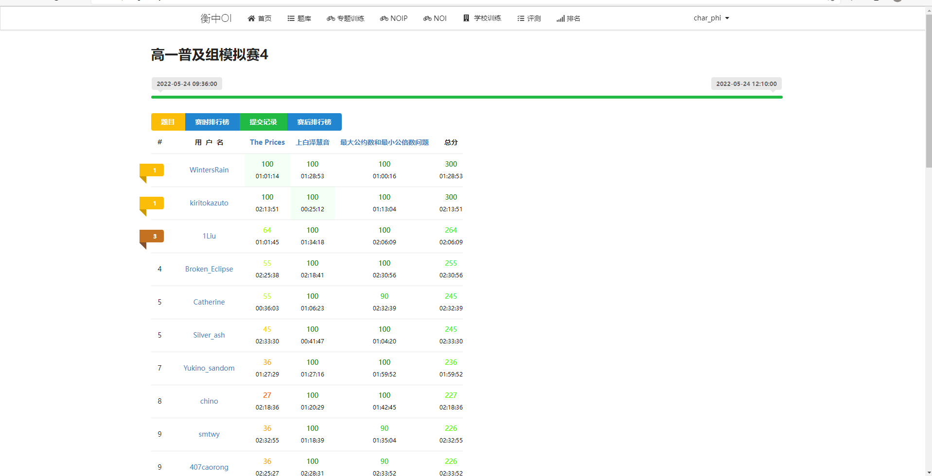Open Catherine's user profile
Image resolution: width=932 pixels, height=476 pixels.
pos(209,302)
